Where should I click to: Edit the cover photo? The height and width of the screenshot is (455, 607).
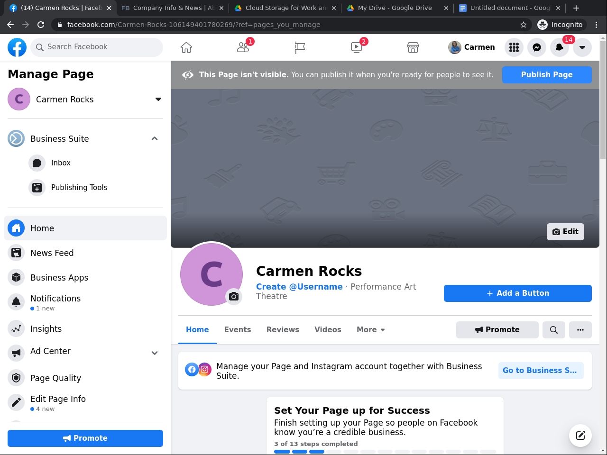(x=565, y=231)
